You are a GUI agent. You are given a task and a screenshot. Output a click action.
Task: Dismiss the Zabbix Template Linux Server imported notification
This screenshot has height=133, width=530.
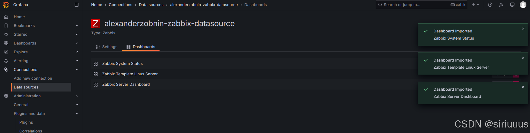(523, 58)
